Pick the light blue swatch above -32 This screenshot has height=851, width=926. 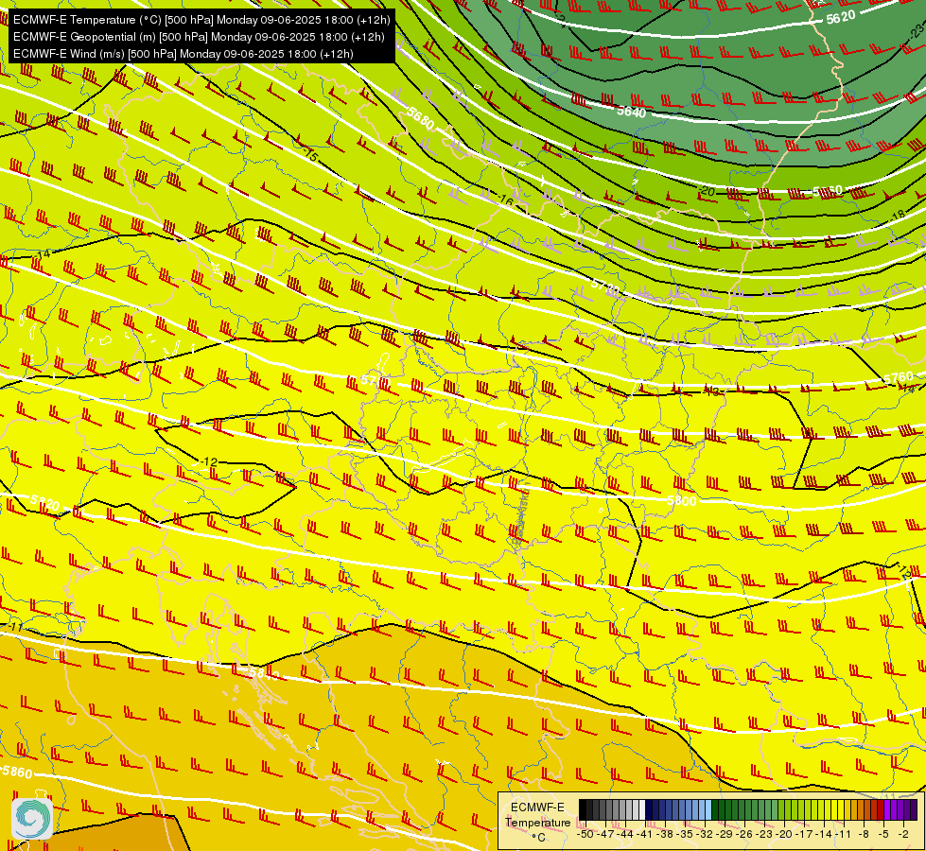pos(708,809)
